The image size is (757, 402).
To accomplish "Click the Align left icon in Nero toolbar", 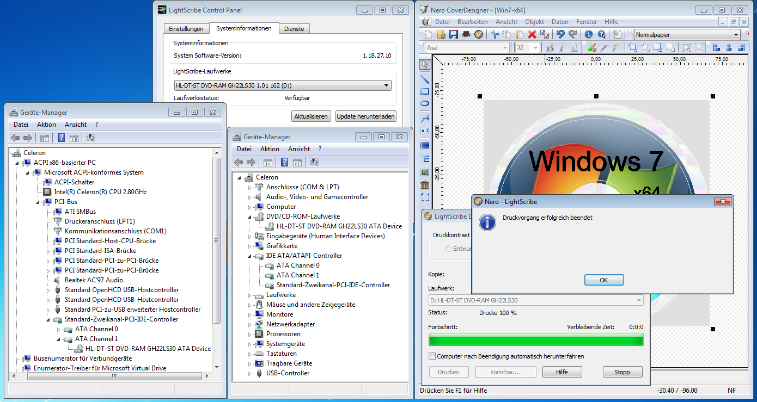I will click(717, 47).
